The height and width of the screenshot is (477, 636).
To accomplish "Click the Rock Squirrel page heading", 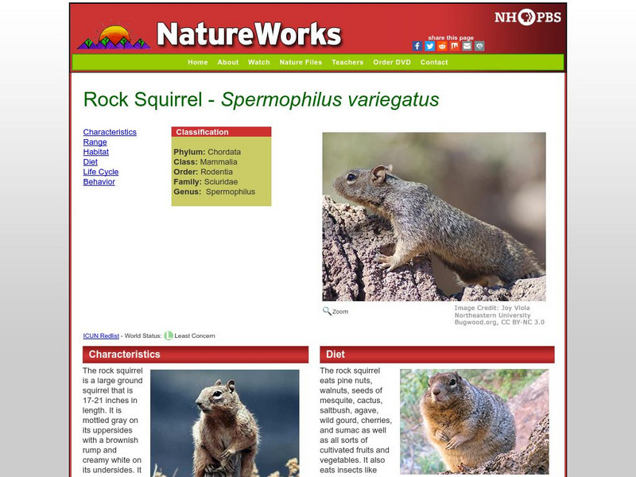I will pyautogui.click(x=261, y=99).
